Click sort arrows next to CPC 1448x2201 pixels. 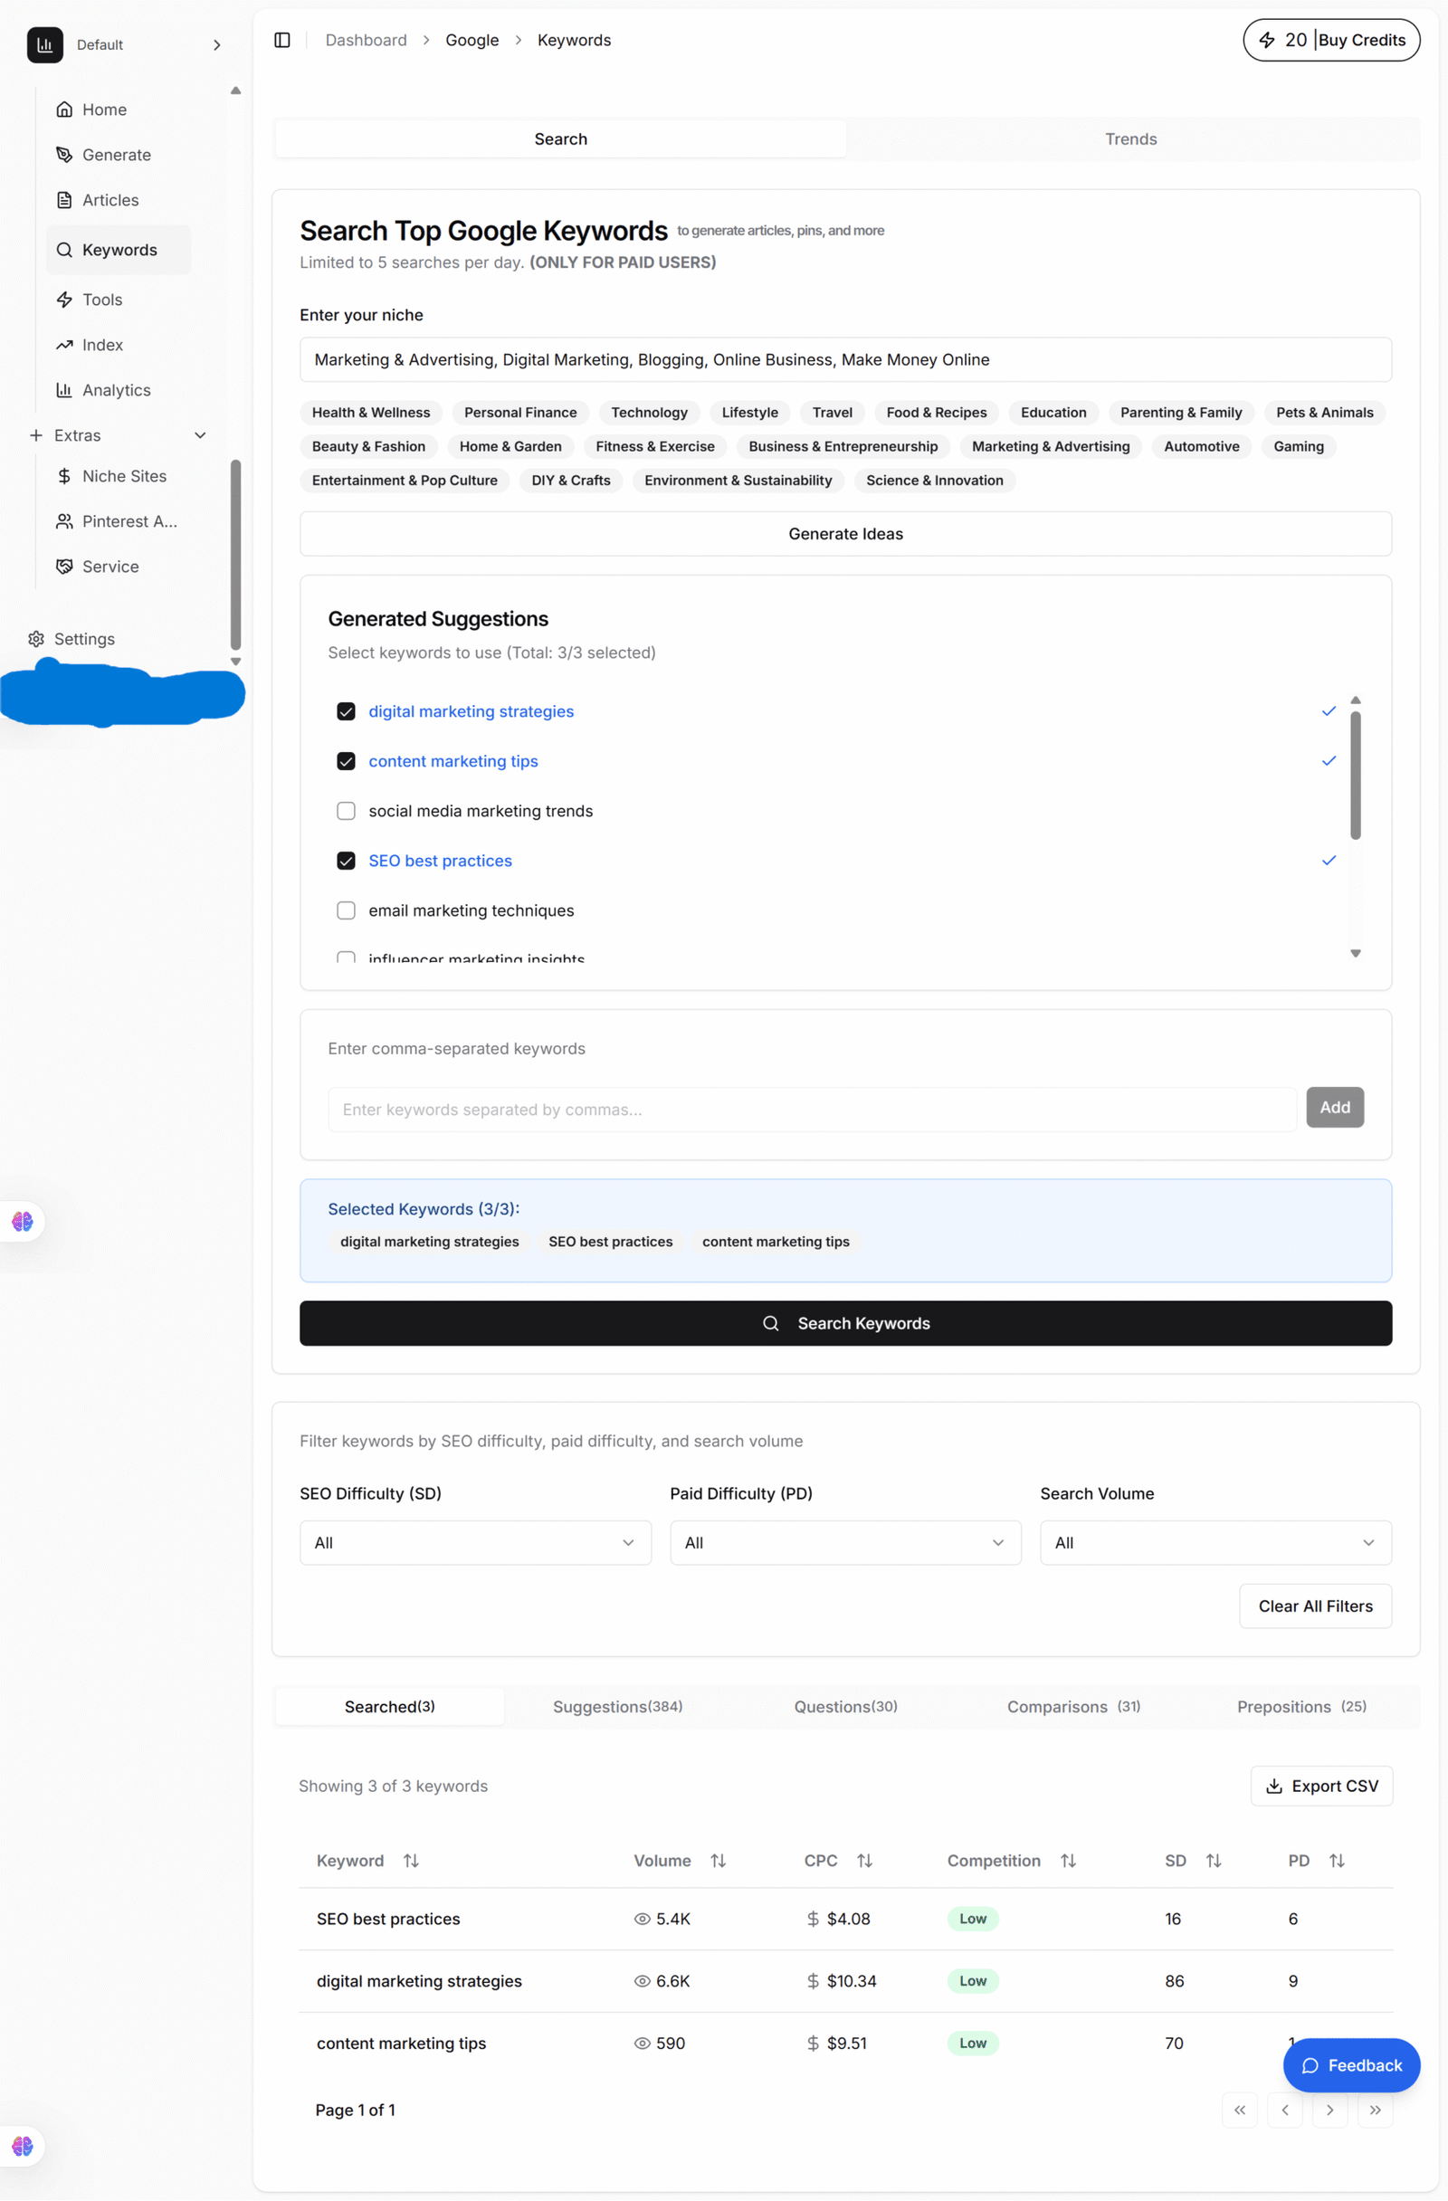864,1861
